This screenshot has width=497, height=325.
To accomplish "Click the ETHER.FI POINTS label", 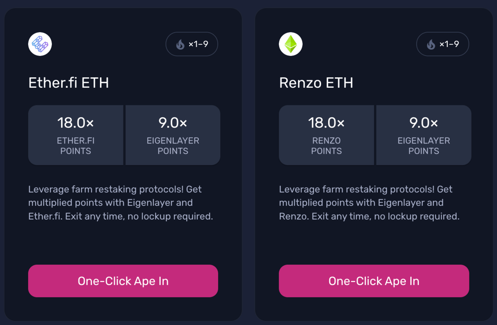I will pos(76,146).
